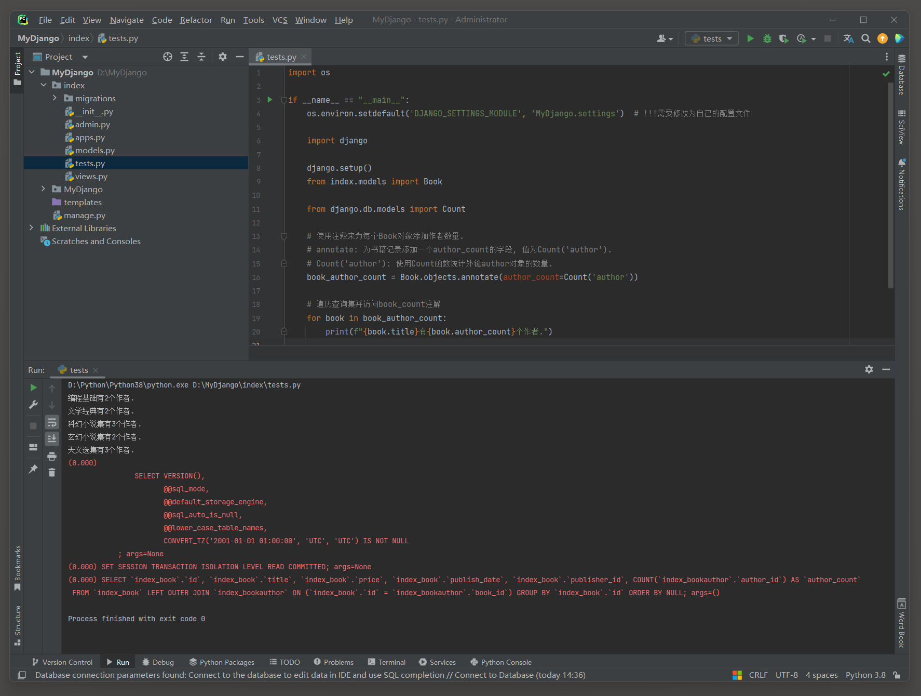Click the green inspection checkmark in editor
Screen dimensions: 921x696
[x=886, y=74]
